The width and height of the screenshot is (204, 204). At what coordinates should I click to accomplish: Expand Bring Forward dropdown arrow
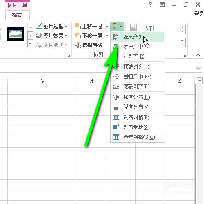coord(107,26)
